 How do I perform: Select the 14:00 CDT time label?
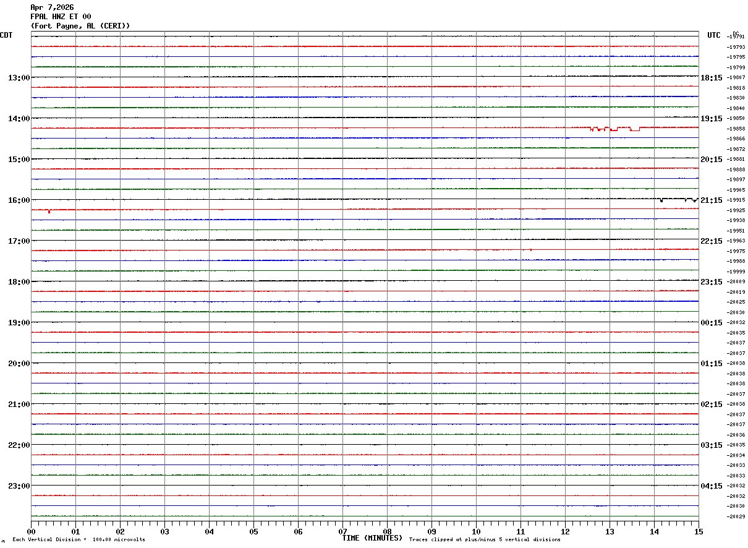coord(19,119)
